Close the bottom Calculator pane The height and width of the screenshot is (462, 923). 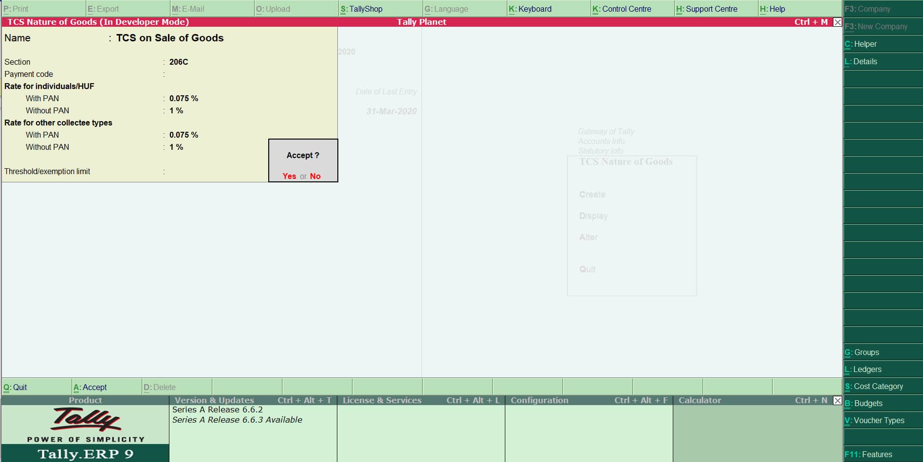tap(837, 401)
